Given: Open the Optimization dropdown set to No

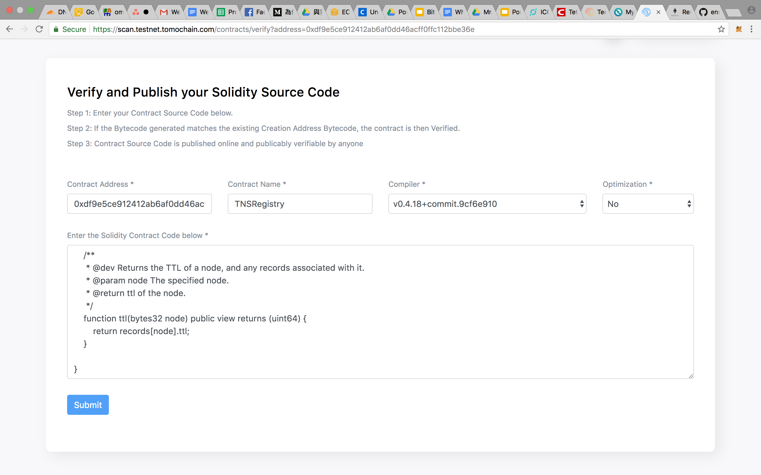Looking at the screenshot, I should coord(648,204).
